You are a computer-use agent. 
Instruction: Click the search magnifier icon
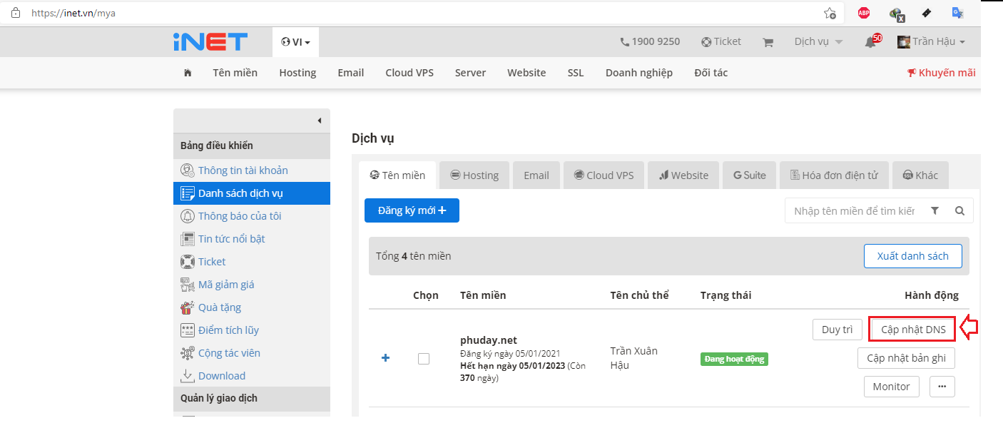[x=959, y=211]
